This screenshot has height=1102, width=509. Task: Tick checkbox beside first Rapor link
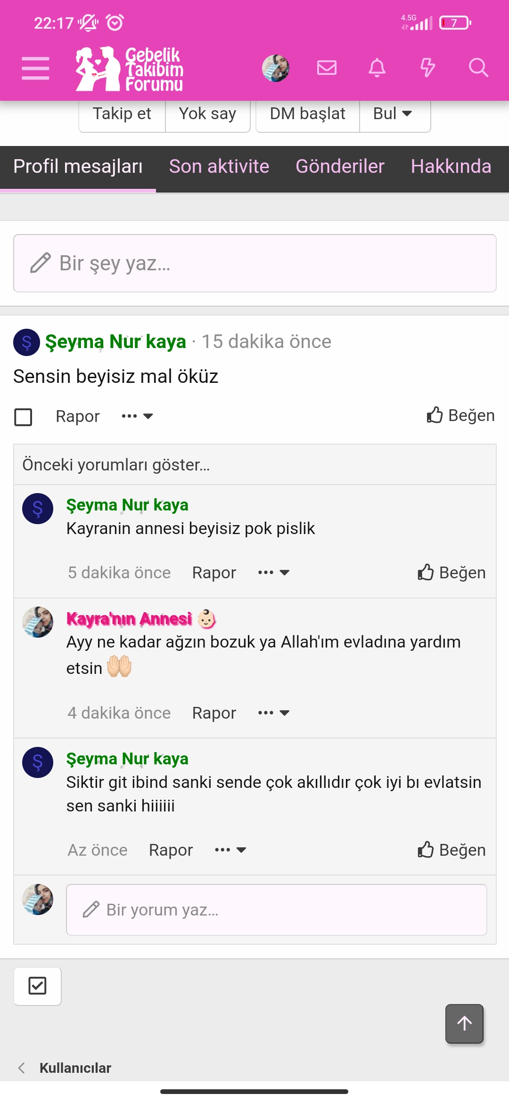(23, 417)
